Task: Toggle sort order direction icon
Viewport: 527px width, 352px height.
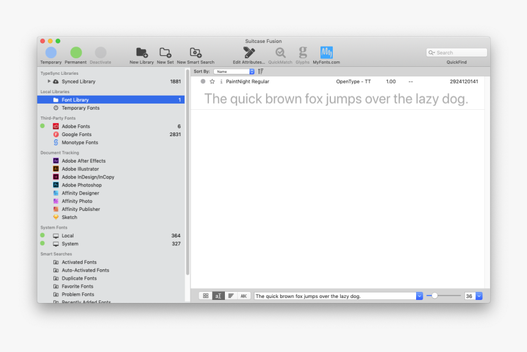Action: pos(260,71)
